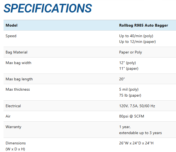This screenshot has width=176, height=152.
Task: Click the Electrical row label
Action: [13, 106]
